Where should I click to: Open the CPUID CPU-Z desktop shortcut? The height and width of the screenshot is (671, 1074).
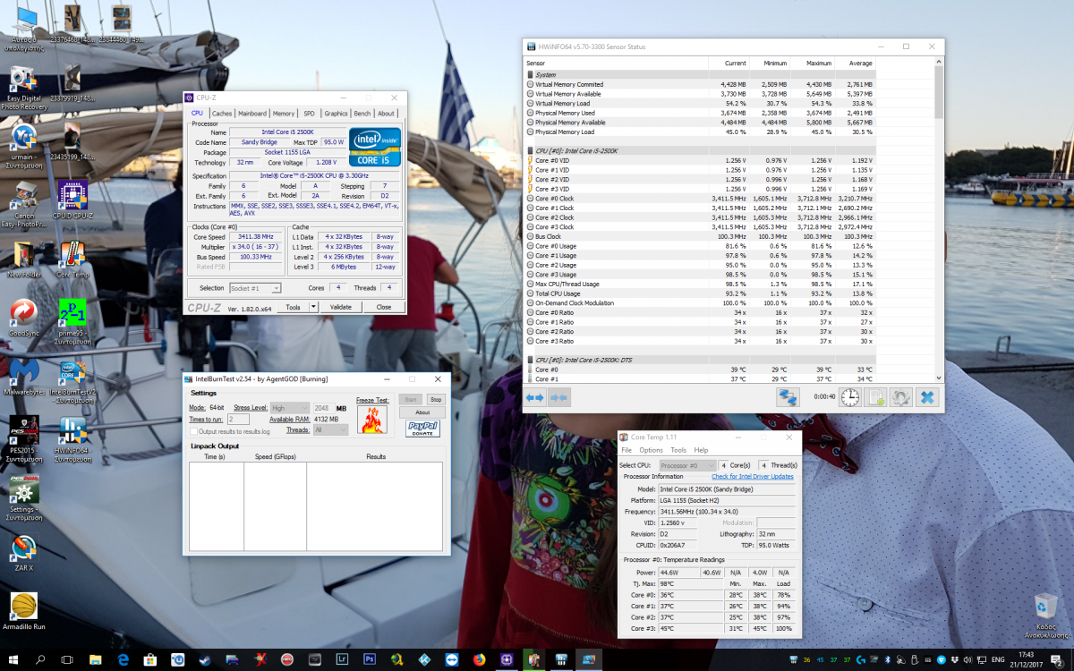(x=72, y=200)
